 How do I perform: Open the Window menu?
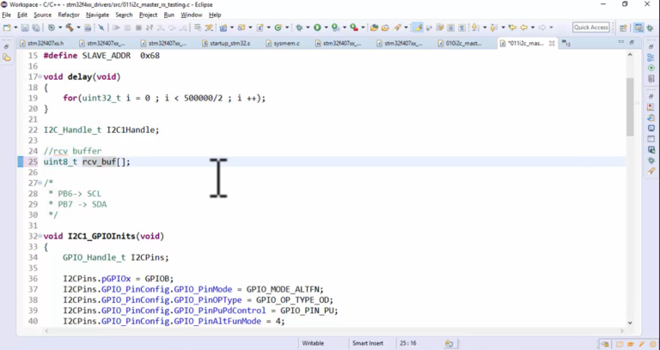click(192, 15)
